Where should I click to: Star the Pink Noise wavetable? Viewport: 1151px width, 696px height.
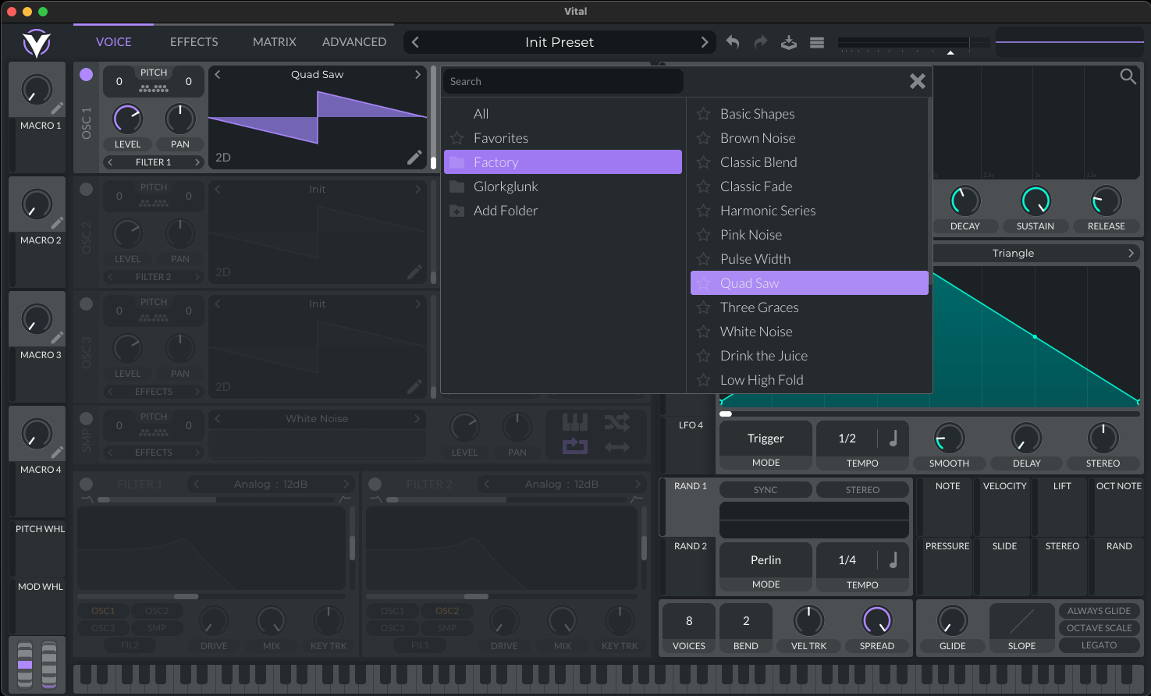tap(703, 235)
